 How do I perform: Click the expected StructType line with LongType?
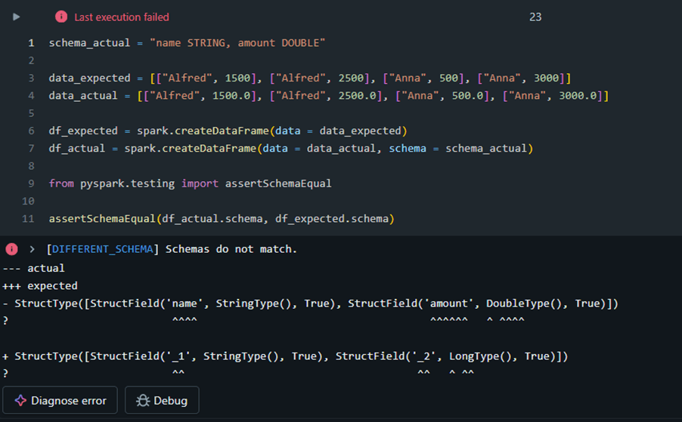pyautogui.click(x=291, y=356)
